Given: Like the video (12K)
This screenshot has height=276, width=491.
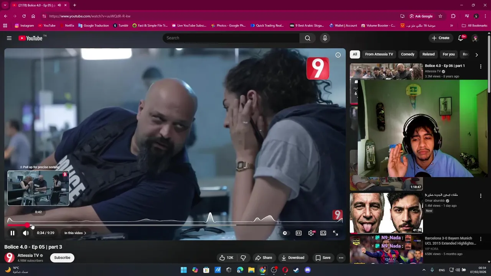Looking at the screenshot, I should (x=226, y=258).
